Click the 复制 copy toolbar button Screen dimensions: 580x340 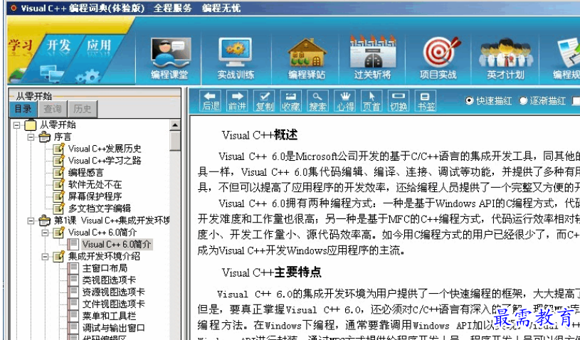pyautogui.click(x=264, y=101)
